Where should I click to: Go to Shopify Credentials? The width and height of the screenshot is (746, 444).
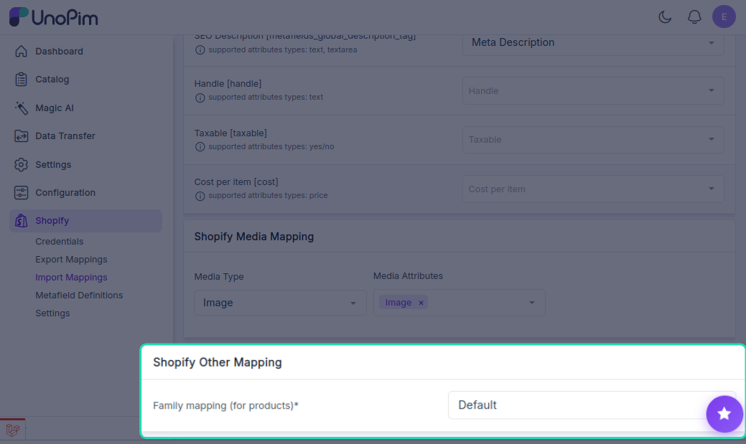[59, 242]
